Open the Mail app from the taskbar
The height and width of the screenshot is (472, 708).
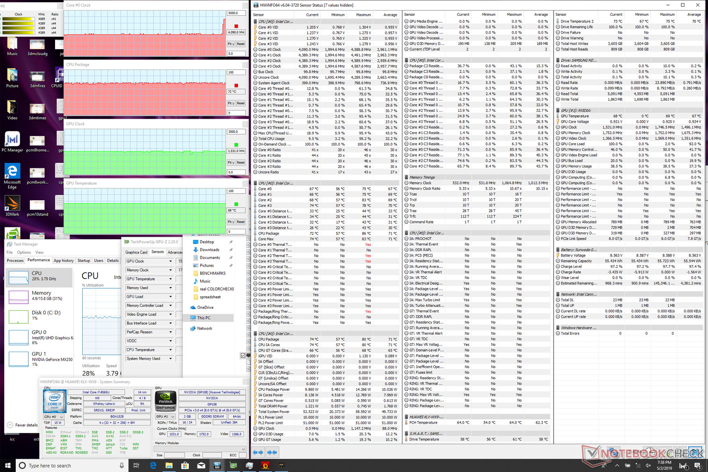[x=201, y=465]
